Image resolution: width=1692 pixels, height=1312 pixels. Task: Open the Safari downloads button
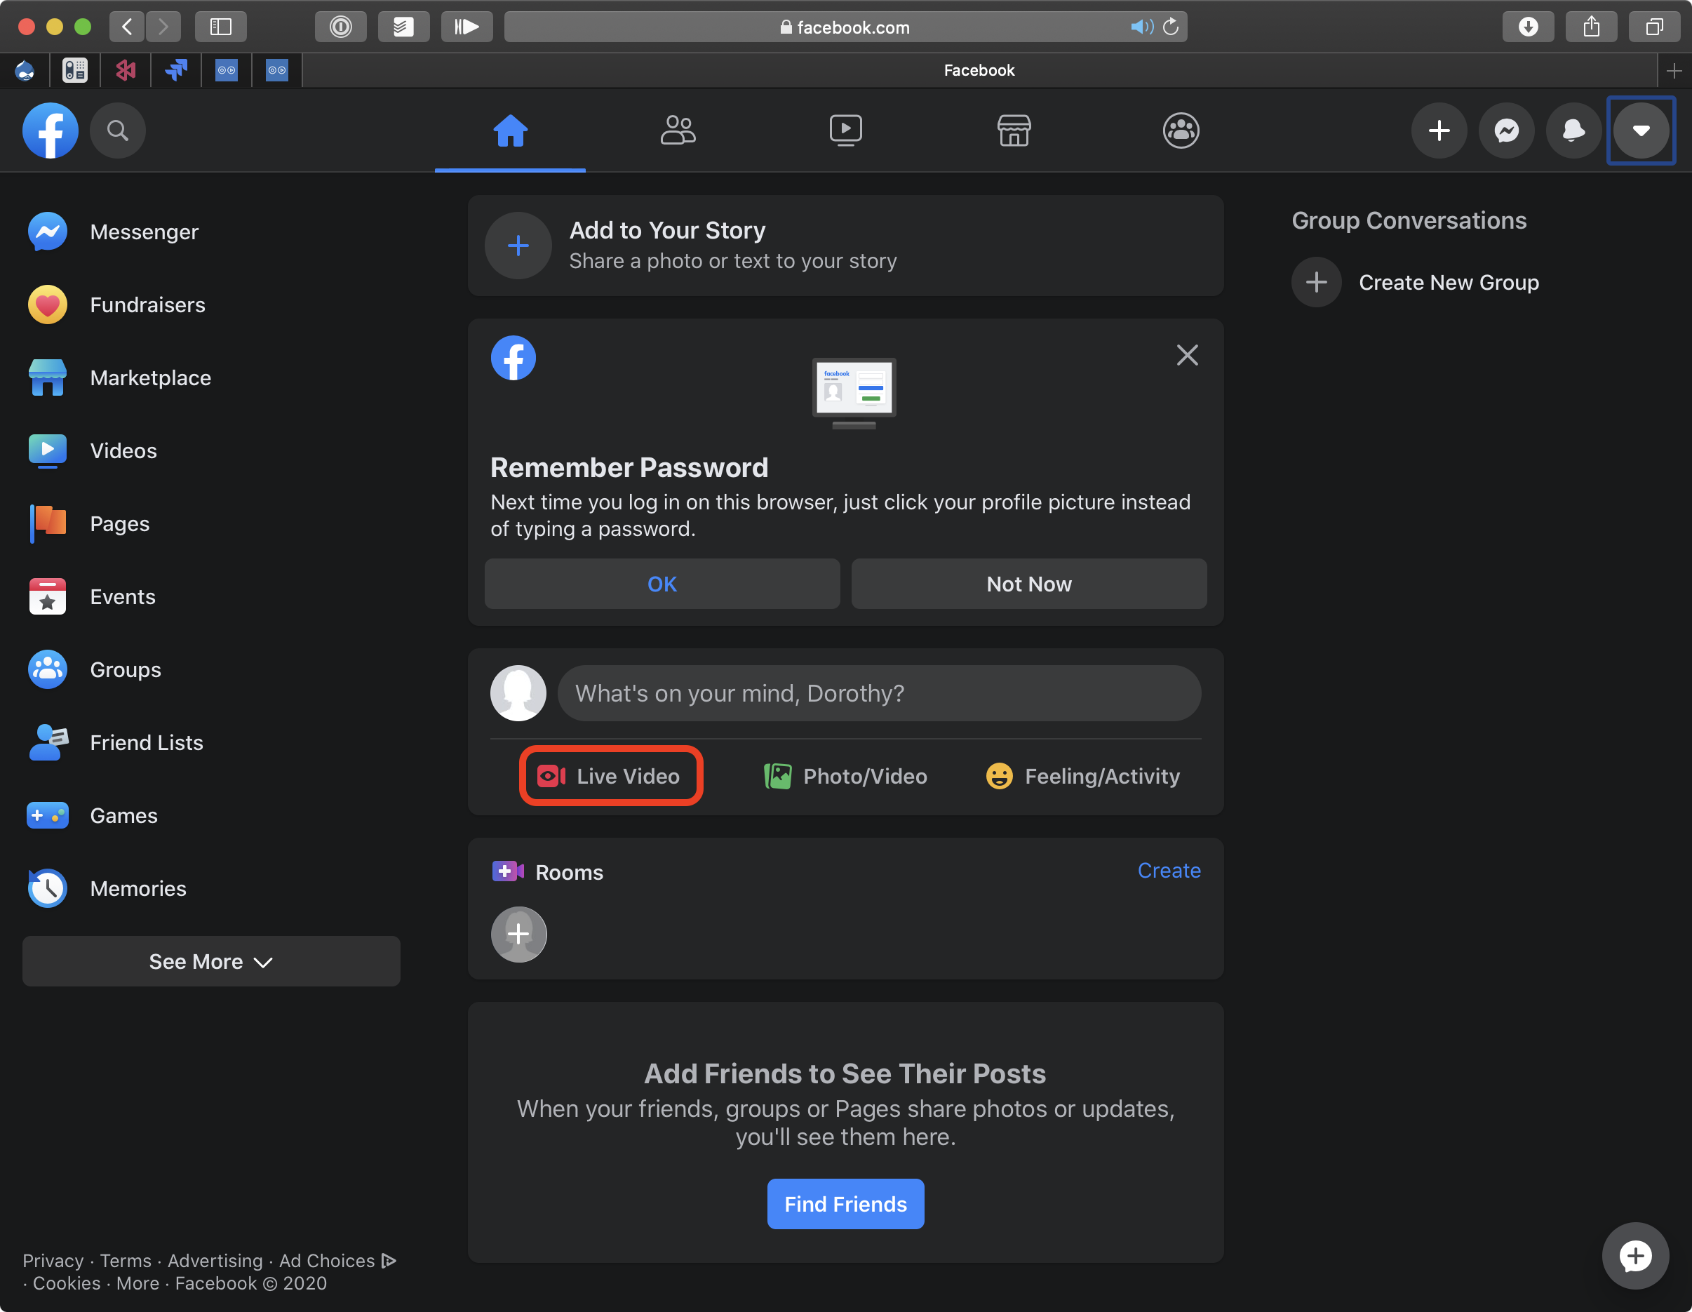tap(1528, 27)
